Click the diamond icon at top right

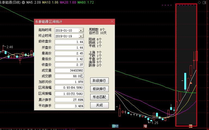[x=199, y=2]
